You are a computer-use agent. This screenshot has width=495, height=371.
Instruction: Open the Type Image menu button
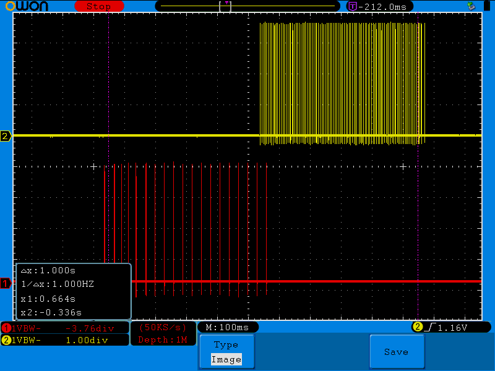(226, 352)
